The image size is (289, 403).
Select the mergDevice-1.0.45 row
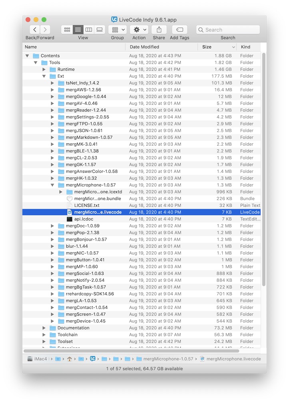pyautogui.click(x=142, y=321)
